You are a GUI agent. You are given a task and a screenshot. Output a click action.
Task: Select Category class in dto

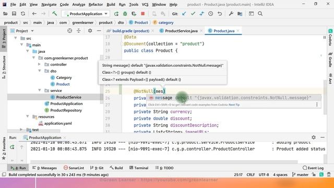click(x=64, y=78)
